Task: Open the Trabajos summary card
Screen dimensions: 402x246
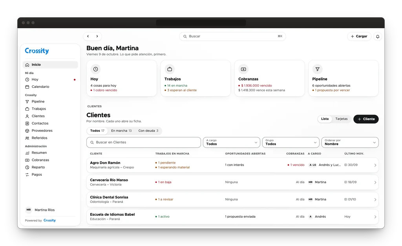Action: tap(196, 78)
